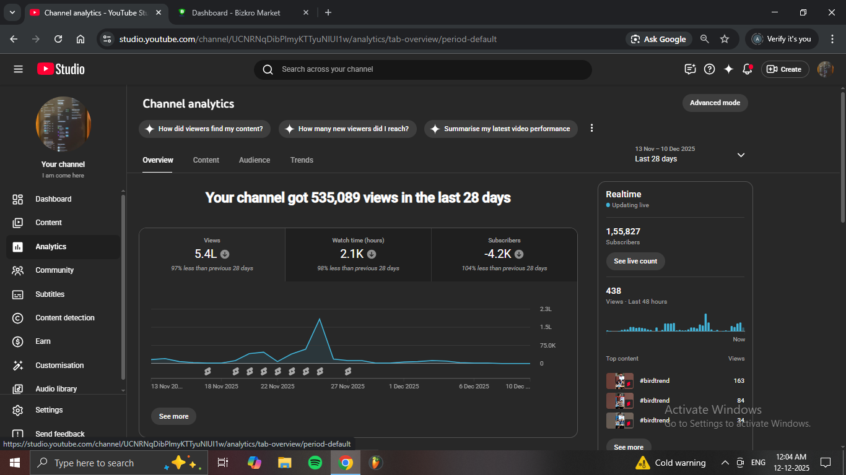Open the send feedback comment icon in header
The width and height of the screenshot is (846, 475).
click(x=691, y=69)
